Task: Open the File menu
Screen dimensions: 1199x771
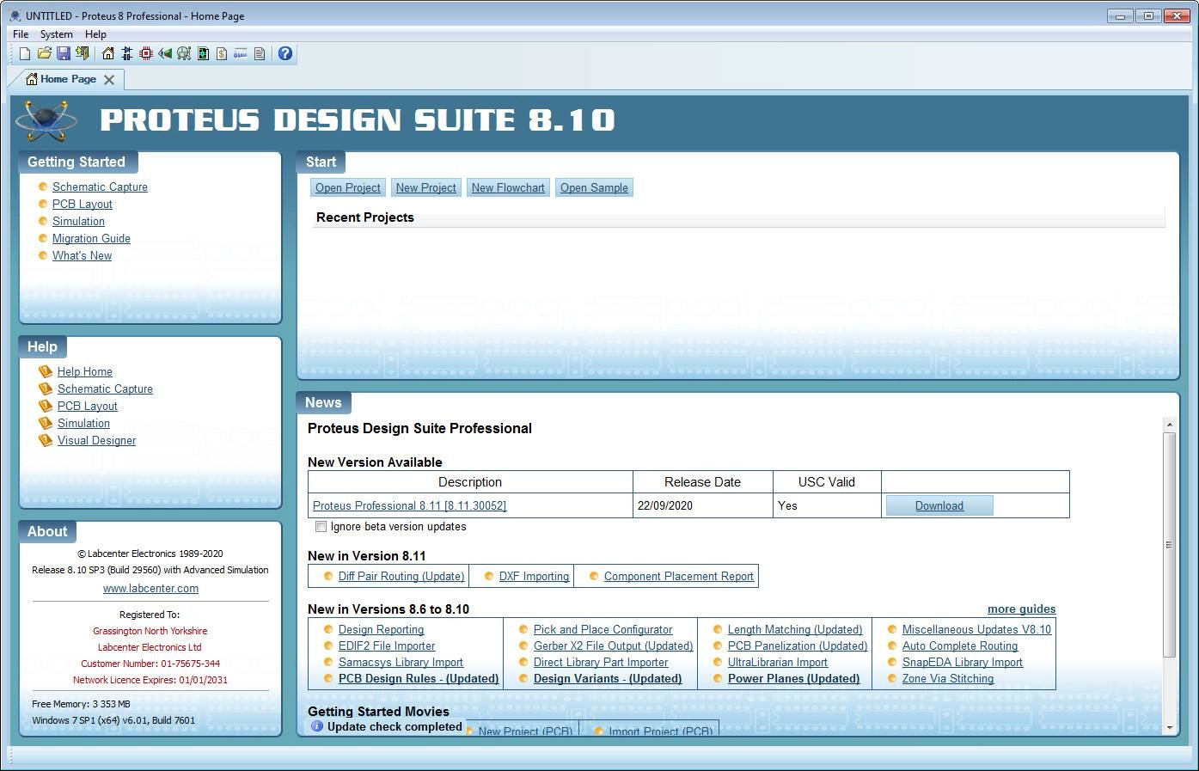Action: point(21,34)
